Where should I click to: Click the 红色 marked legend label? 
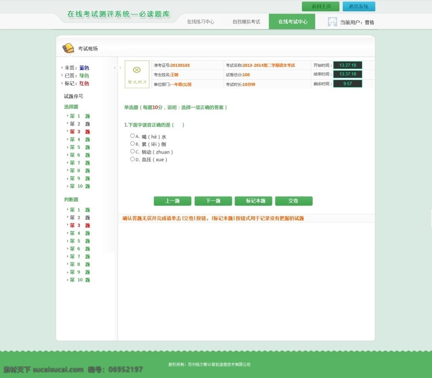[x=84, y=83]
